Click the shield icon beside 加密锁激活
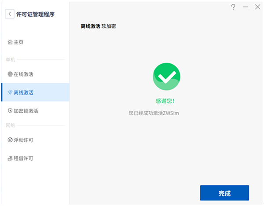The width and height of the screenshot is (264, 206). (x=10, y=110)
